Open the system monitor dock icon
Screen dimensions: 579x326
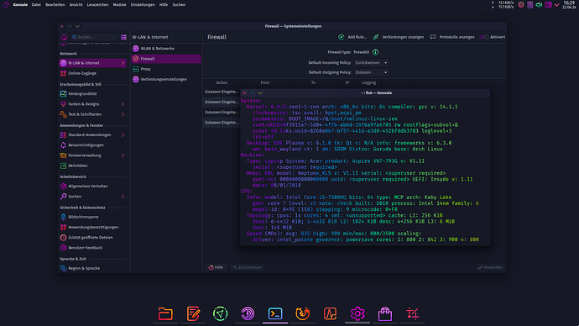click(x=330, y=313)
